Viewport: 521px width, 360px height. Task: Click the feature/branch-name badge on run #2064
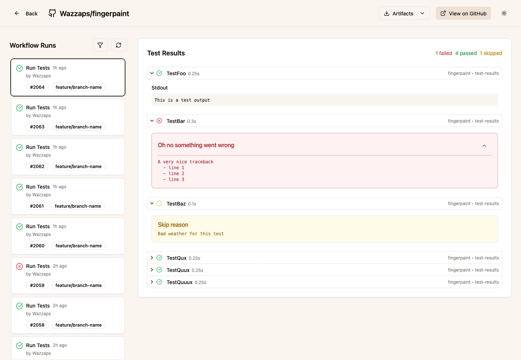79,87
